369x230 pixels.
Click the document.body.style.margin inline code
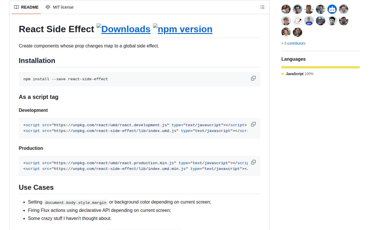point(76,202)
